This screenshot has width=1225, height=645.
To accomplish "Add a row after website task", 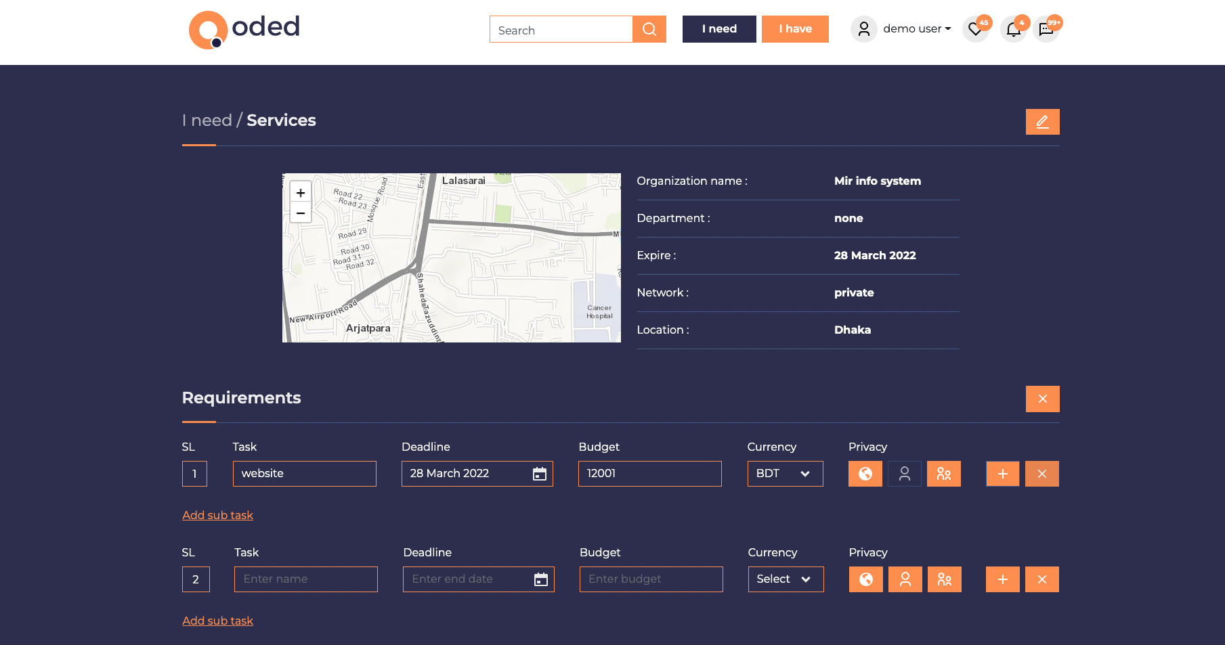I will click(1003, 474).
